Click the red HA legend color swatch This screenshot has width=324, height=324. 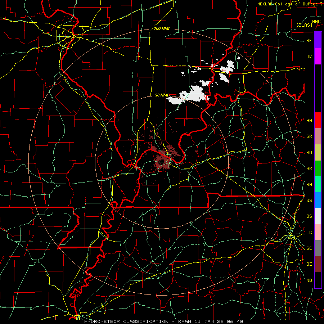pyautogui.click(x=318, y=120)
